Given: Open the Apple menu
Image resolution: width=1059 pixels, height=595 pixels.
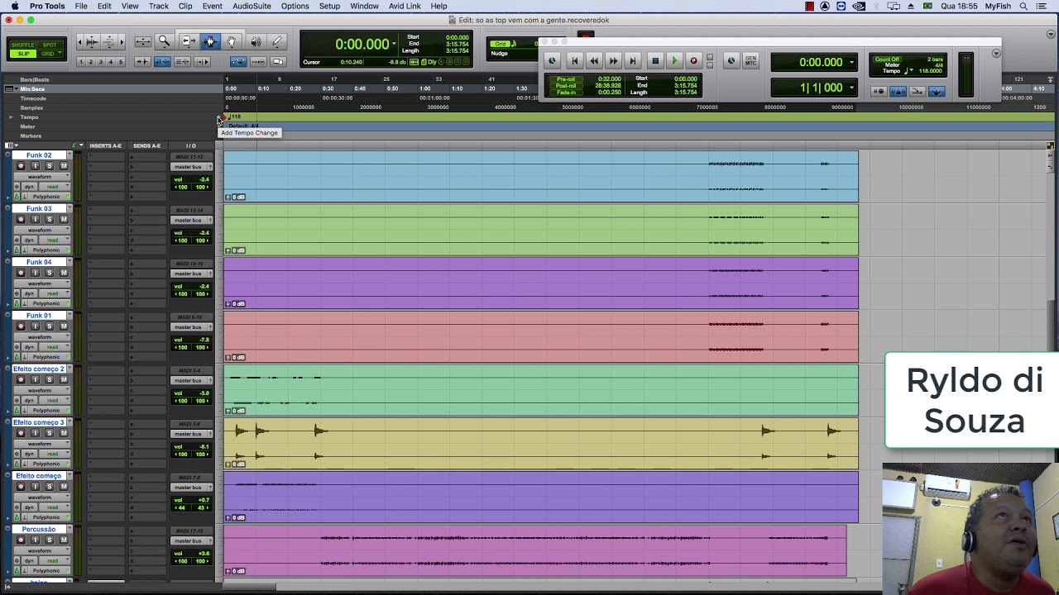Looking at the screenshot, I should (14, 6).
